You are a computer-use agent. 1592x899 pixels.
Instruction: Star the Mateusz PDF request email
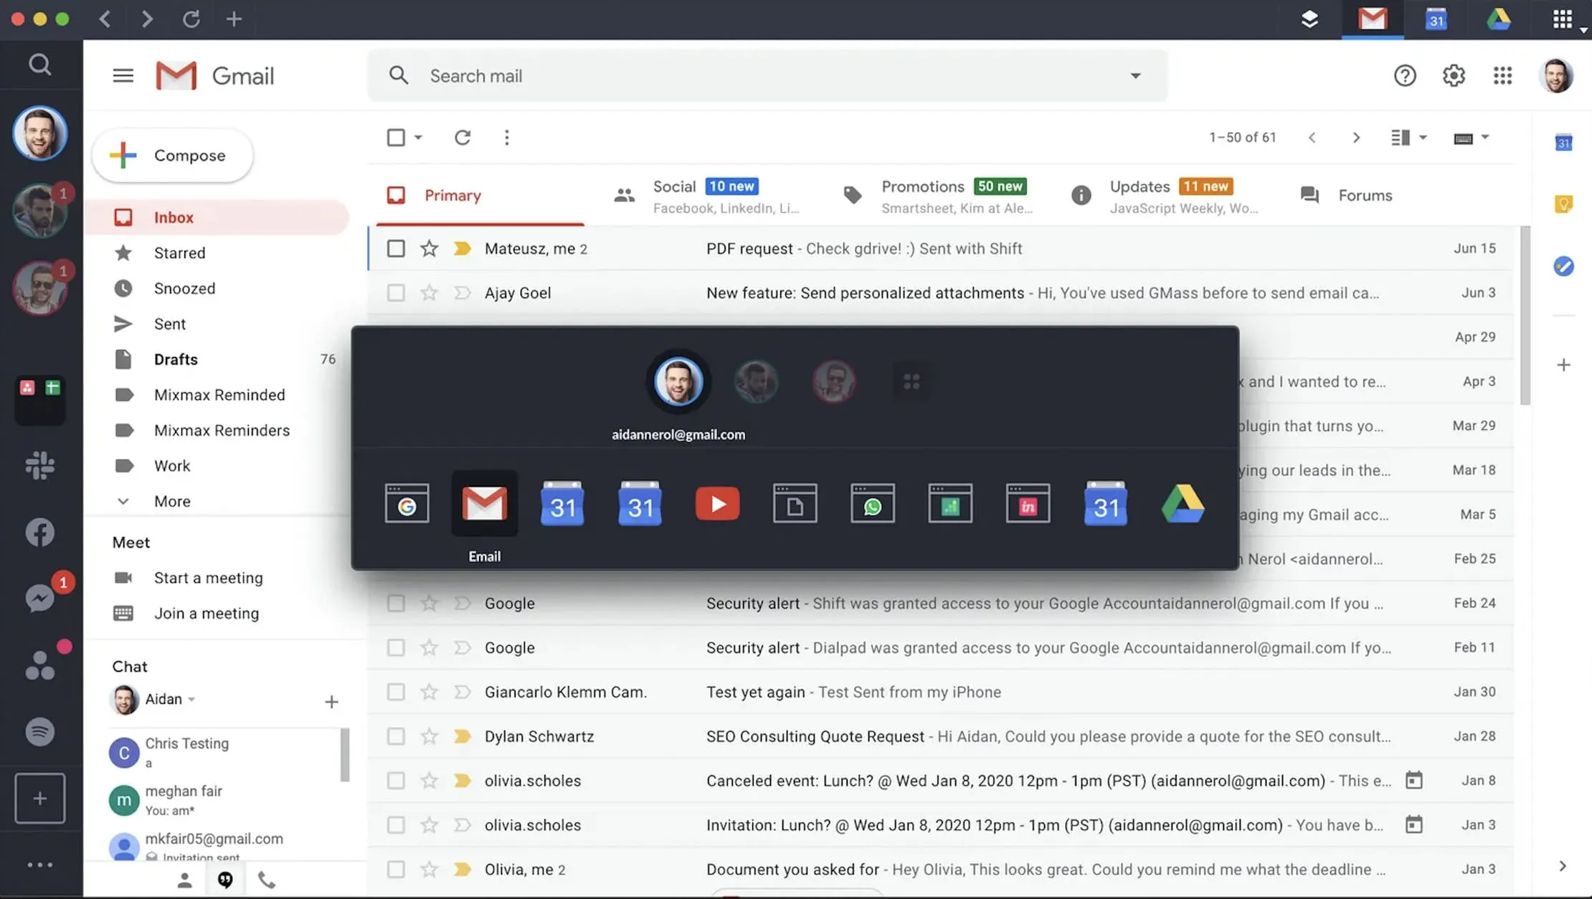pos(429,248)
